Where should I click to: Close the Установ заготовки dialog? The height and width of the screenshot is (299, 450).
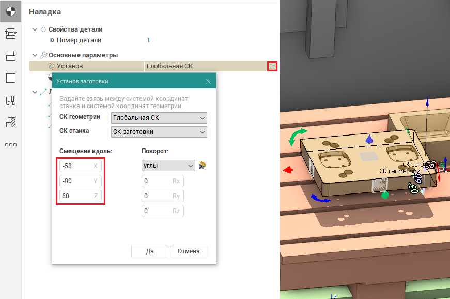point(208,81)
